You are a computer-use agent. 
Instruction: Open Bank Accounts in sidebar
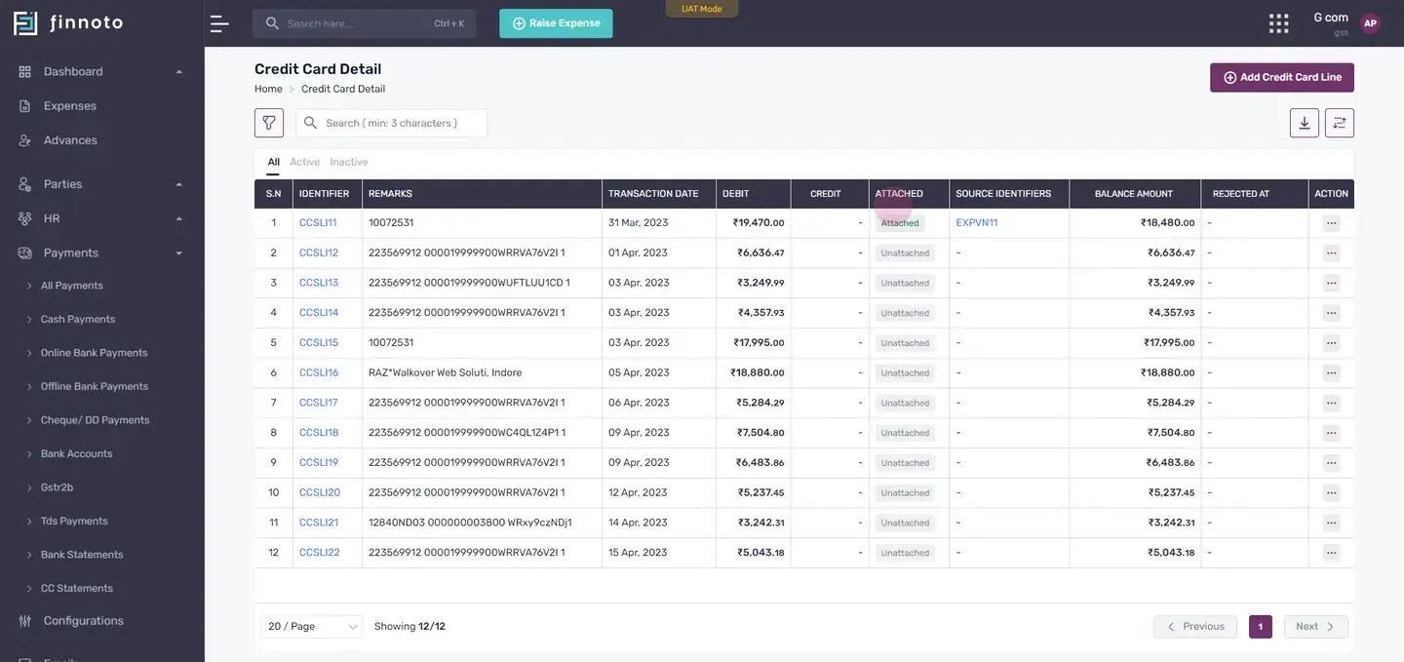tap(76, 453)
